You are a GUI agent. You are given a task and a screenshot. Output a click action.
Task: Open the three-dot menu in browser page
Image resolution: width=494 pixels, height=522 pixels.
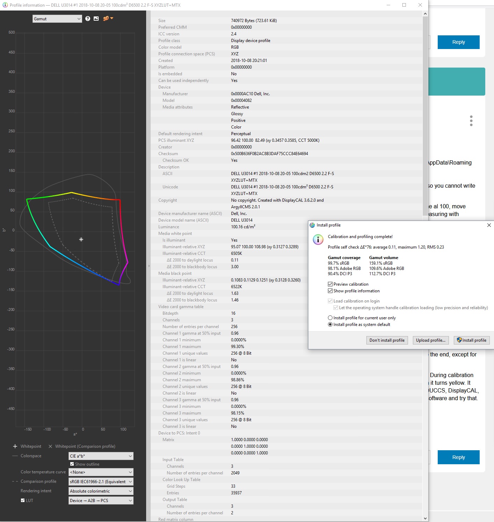(x=471, y=121)
